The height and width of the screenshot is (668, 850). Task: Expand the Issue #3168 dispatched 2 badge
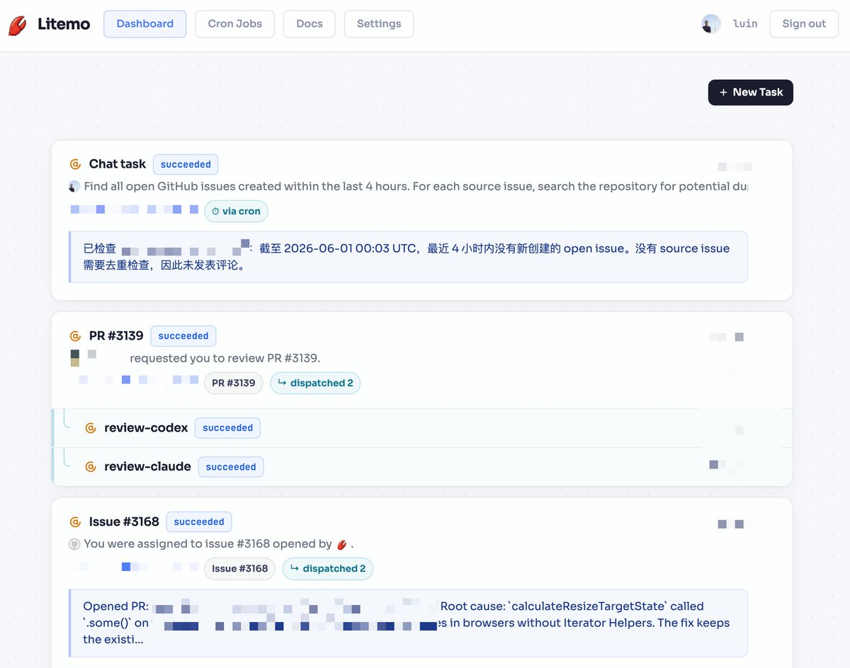pos(327,569)
